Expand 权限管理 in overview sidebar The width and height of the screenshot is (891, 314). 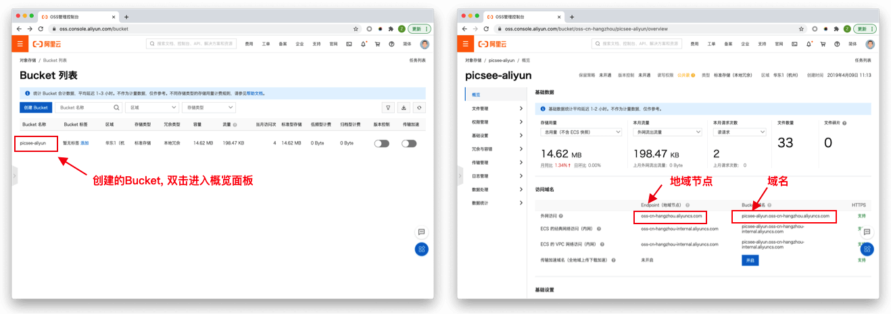tap(497, 122)
